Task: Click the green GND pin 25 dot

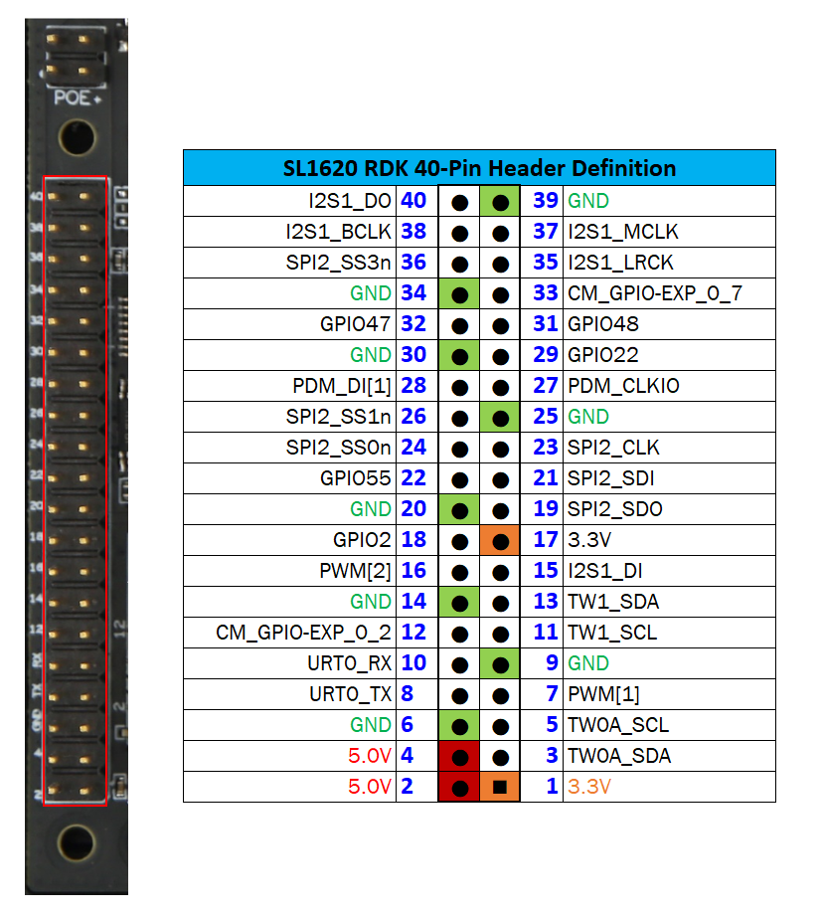Action: [500, 417]
